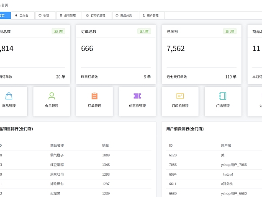Open 会员管理 via green person icon
This screenshot has height=197, width=262.
[51, 96]
